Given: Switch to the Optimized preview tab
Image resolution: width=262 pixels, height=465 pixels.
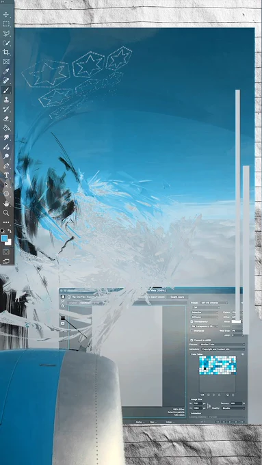Looking at the screenshot, I should (85, 303).
